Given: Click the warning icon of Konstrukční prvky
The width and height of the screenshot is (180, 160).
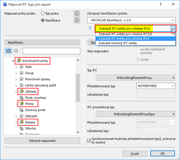Looking at the screenshot, I should 19,60.
